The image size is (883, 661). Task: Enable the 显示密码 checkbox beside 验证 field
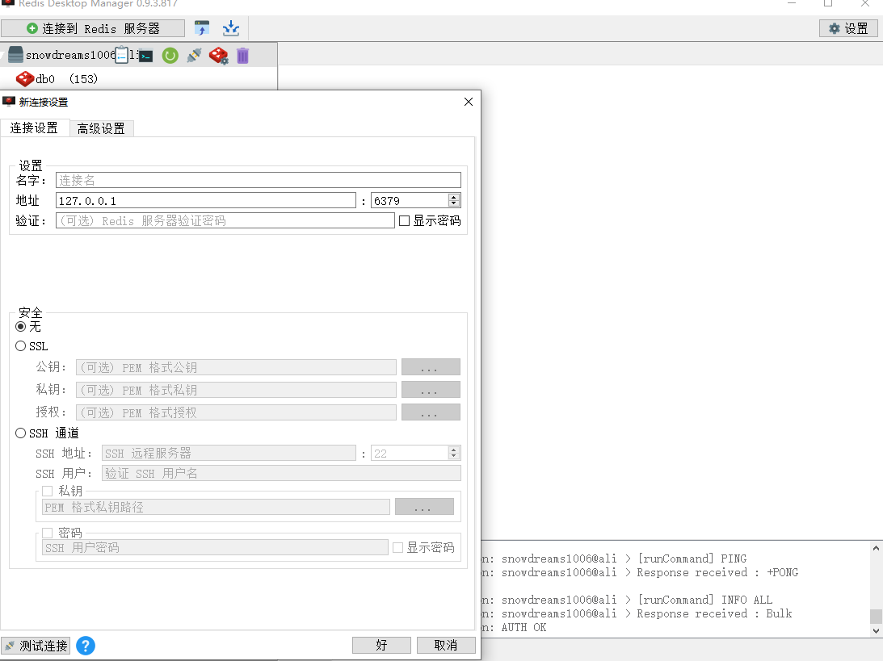(405, 220)
